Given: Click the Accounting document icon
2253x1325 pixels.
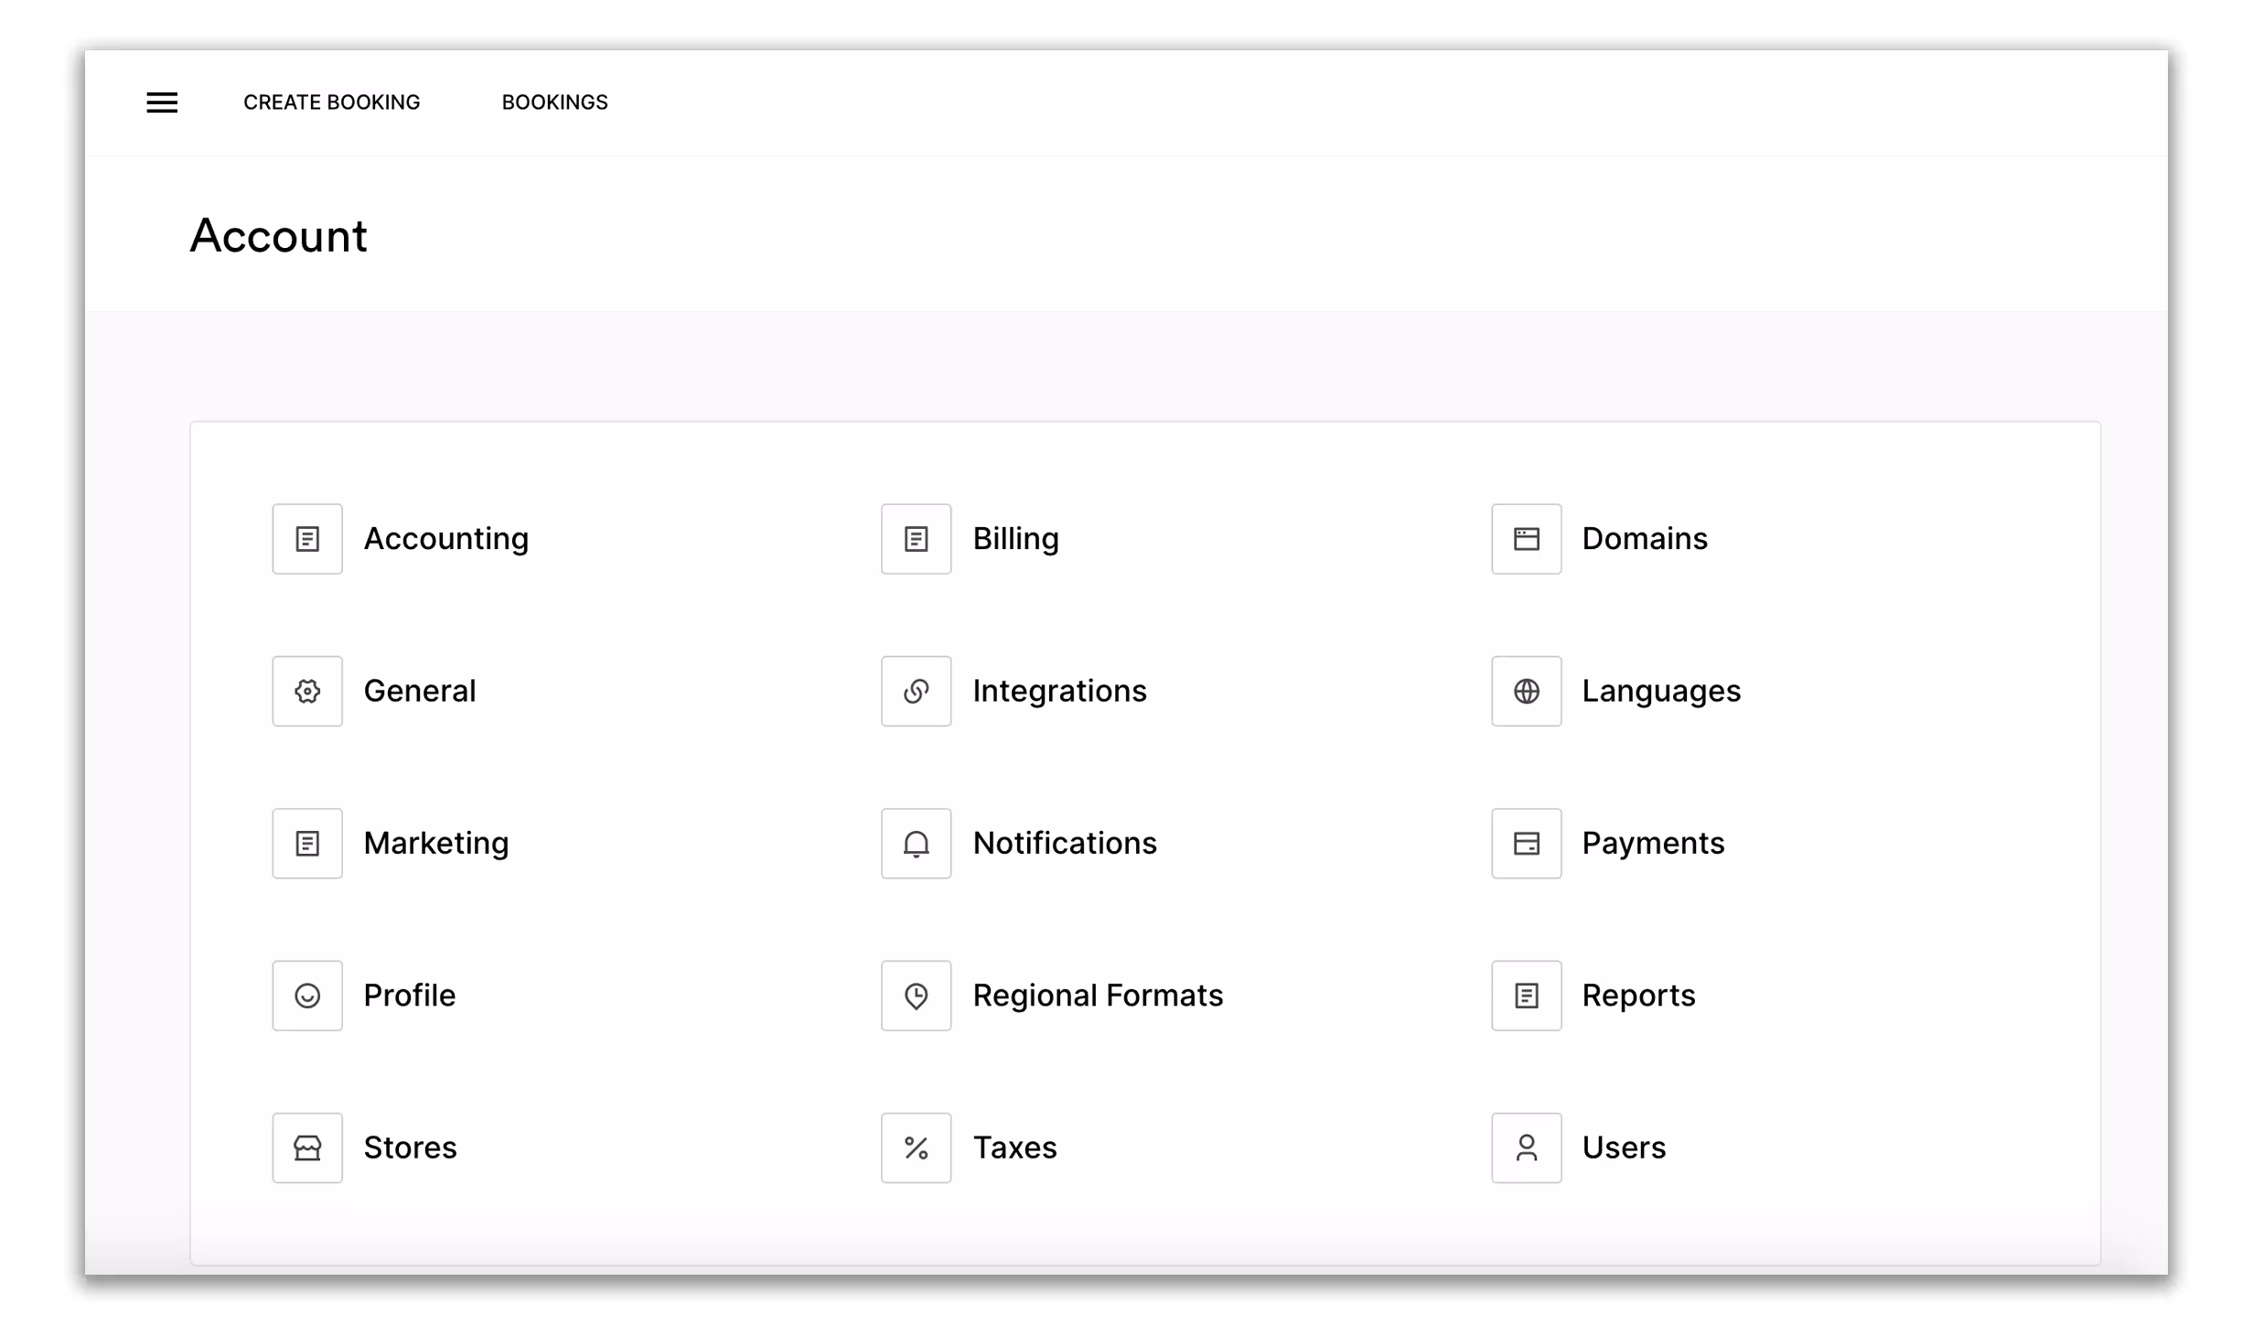Looking at the screenshot, I should point(307,539).
